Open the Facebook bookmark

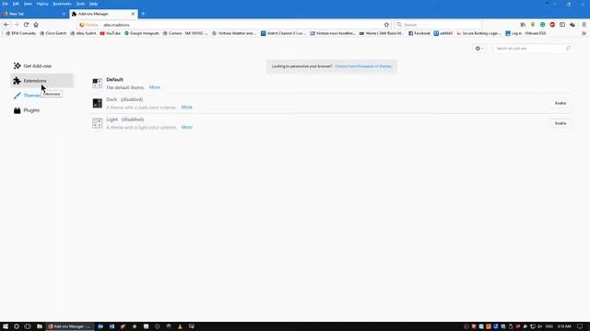419,33
